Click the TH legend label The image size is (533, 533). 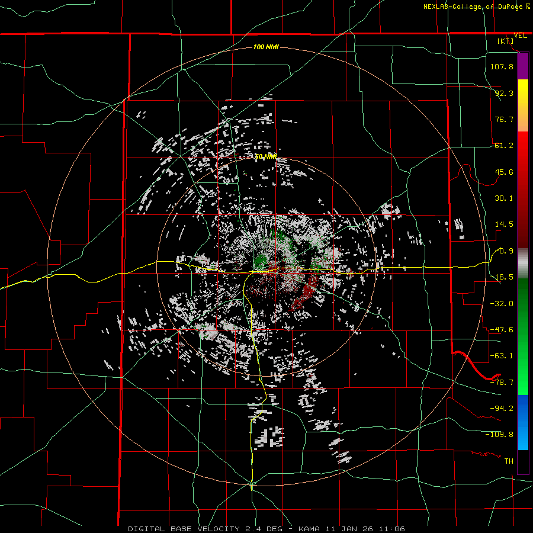pyautogui.click(x=509, y=461)
